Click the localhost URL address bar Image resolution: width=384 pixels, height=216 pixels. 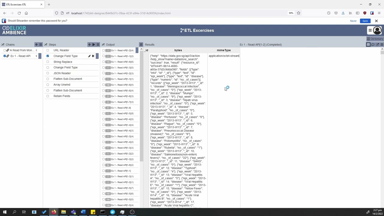tap(121, 13)
